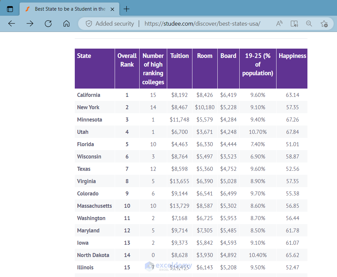Click the Overall Rank column header
Screen dimensions: 337x277
[x=127, y=60]
